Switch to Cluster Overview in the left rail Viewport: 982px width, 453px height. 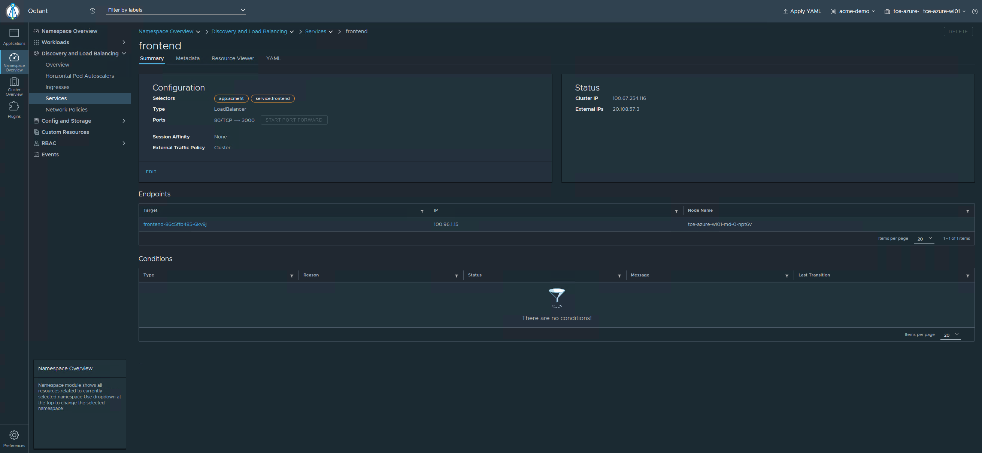[x=14, y=85]
